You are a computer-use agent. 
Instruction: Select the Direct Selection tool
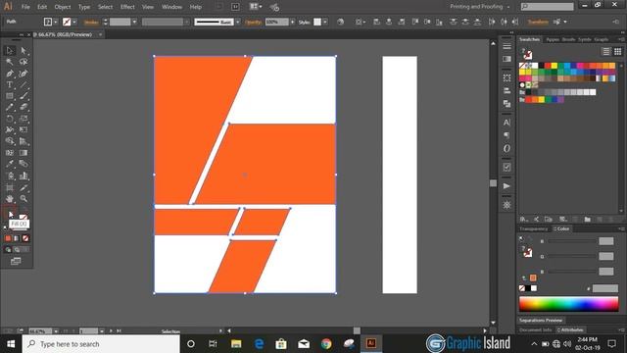(x=24, y=50)
